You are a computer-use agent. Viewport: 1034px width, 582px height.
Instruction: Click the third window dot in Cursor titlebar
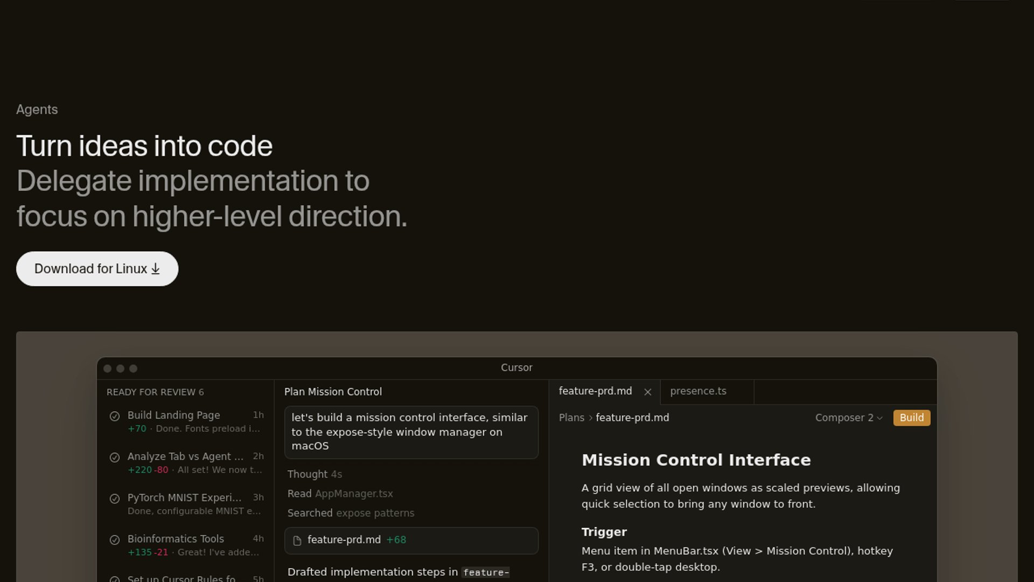[133, 369]
